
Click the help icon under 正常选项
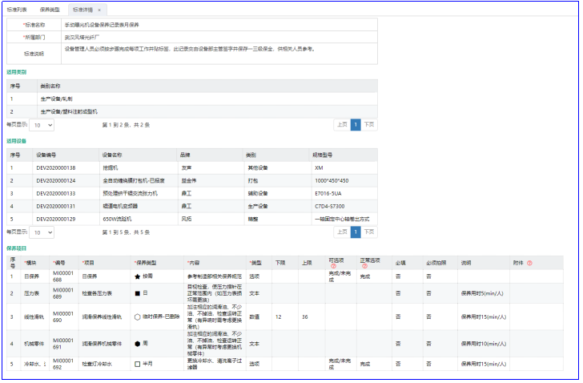[x=364, y=266]
